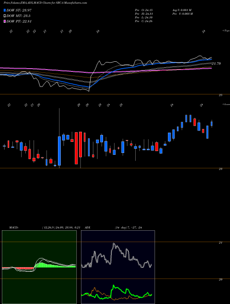230x304 pixels.
Task: Click the 21.70 price label on EMA chart
Action: pyautogui.click(x=216, y=64)
